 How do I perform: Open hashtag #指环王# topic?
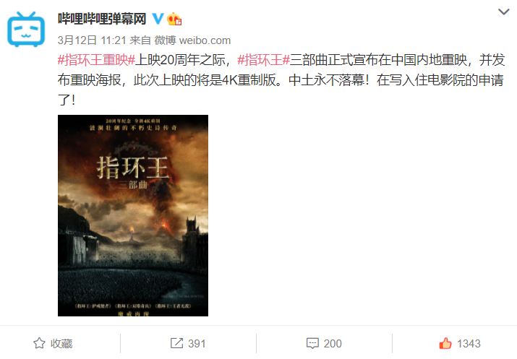[x=263, y=60]
